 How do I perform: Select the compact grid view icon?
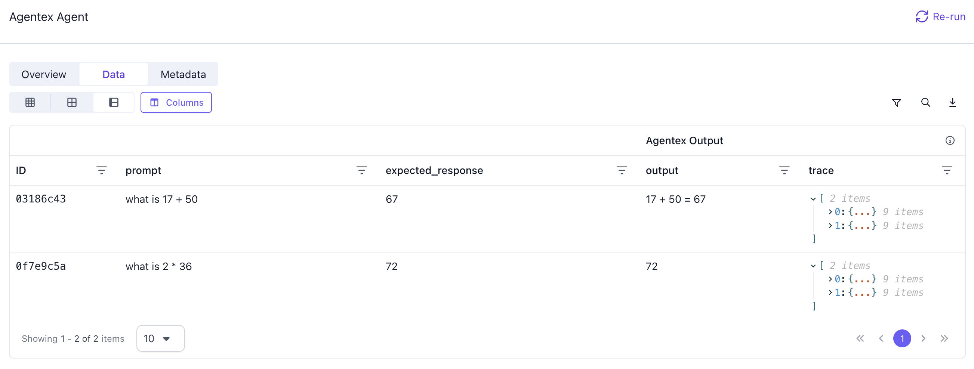click(72, 102)
